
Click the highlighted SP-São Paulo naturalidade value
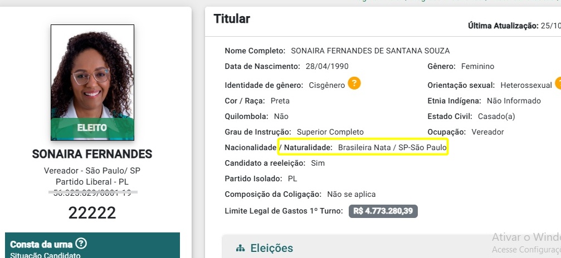pos(423,148)
